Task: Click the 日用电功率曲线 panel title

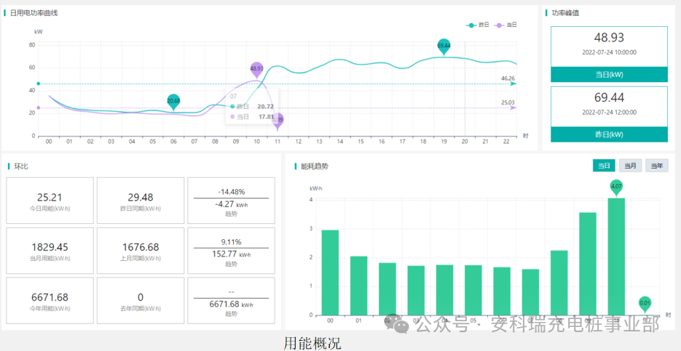Action: point(34,13)
